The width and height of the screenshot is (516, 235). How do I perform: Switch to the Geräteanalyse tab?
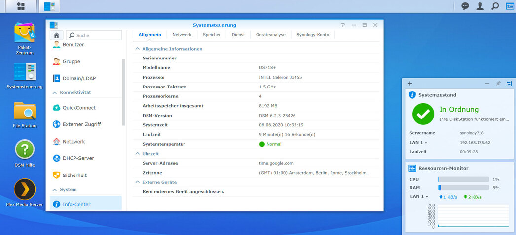click(270, 35)
